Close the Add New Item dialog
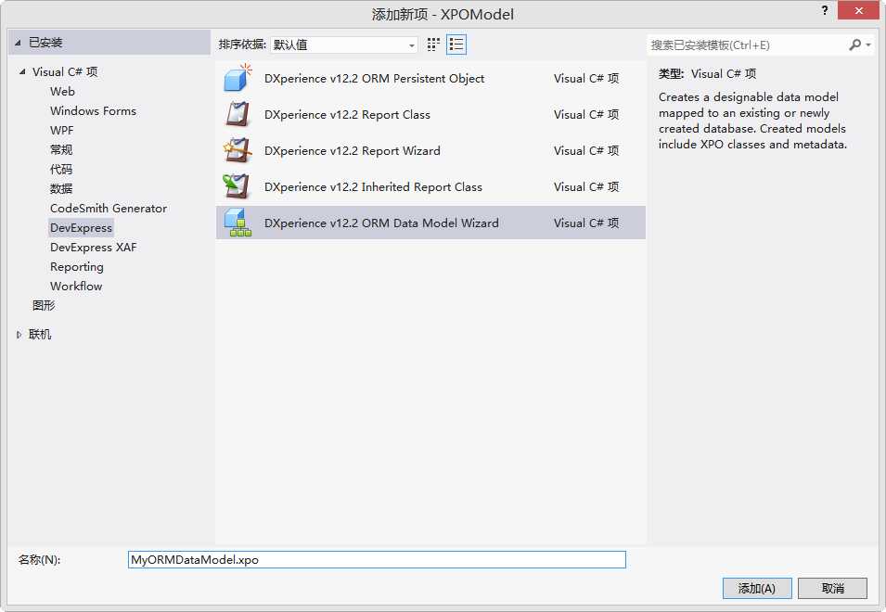The width and height of the screenshot is (886, 612). pos(859,10)
